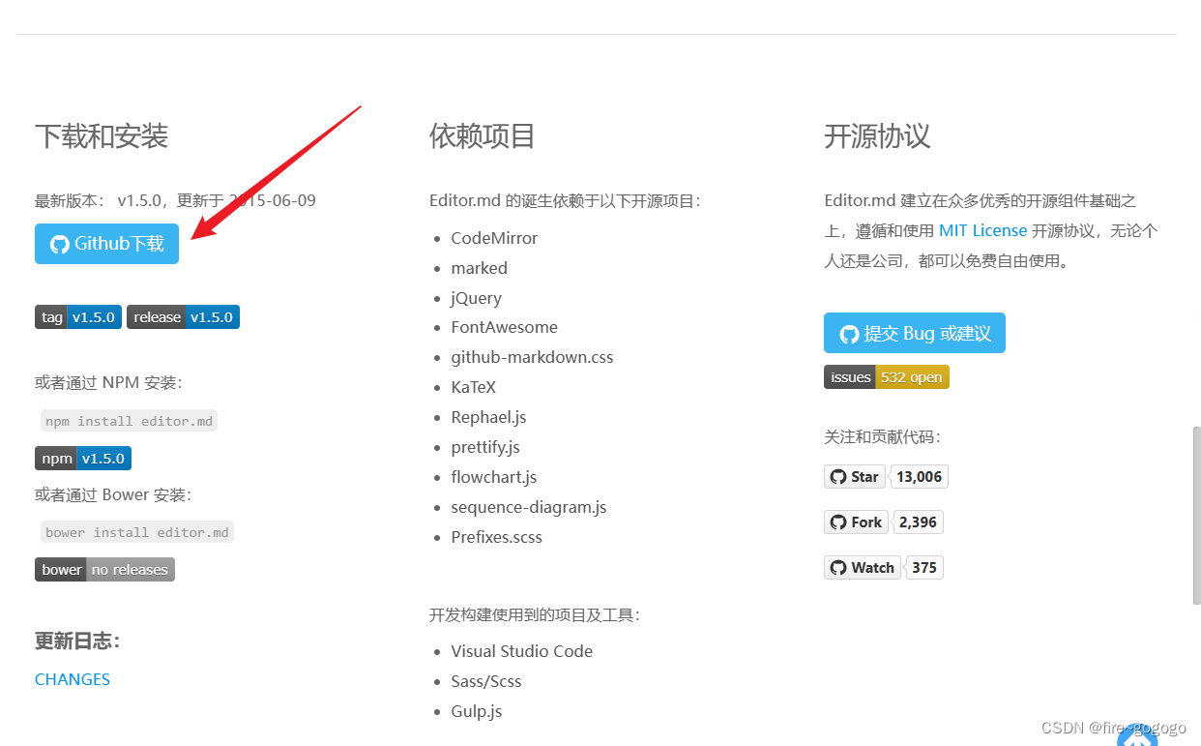Click the 下载和安装 heading
The height and width of the screenshot is (746, 1201).
(x=102, y=136)
